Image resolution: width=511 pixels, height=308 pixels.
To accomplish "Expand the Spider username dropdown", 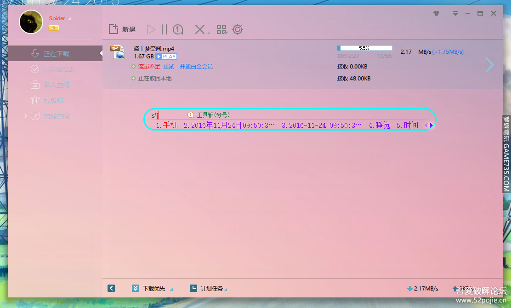I will (69, 18).
